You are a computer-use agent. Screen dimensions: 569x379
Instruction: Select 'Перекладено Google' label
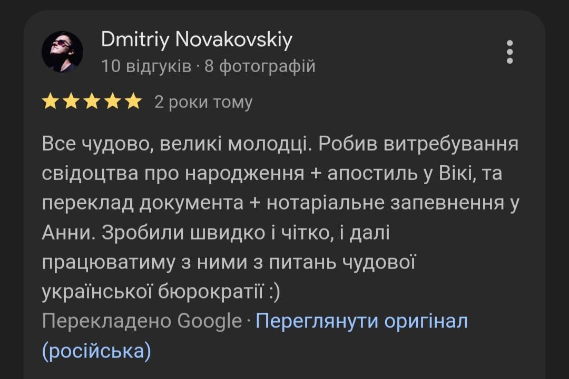[x=142, y=321]
